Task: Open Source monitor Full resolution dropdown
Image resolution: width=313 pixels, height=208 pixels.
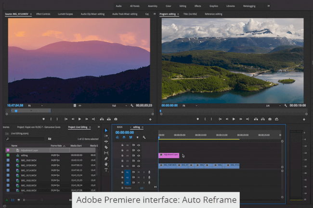Action: click(x=119, y=106)
